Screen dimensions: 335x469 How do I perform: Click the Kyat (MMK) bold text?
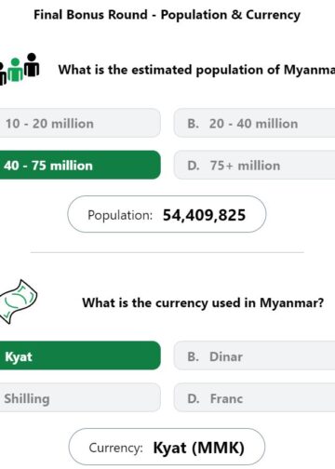pyautogui.click(x=199, y=448)
